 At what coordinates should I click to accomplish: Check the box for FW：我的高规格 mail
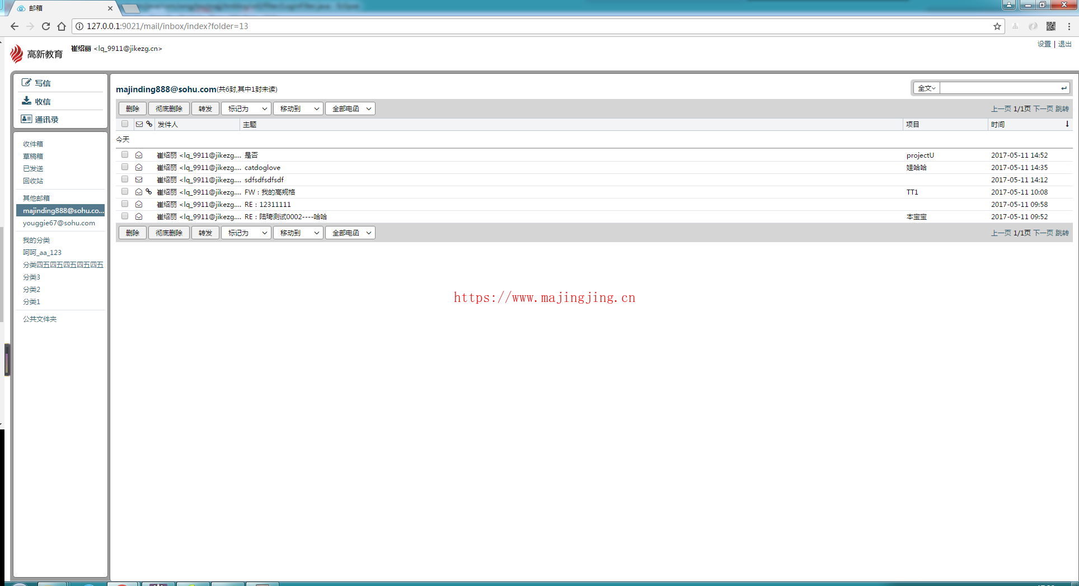pos(125,192)
